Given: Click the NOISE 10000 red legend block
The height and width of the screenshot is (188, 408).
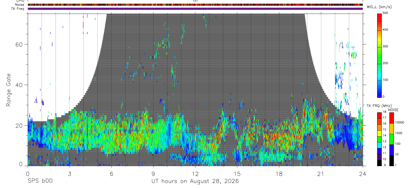Looking at the screenshot, I should pyautogui.click(x=392, y=118).
